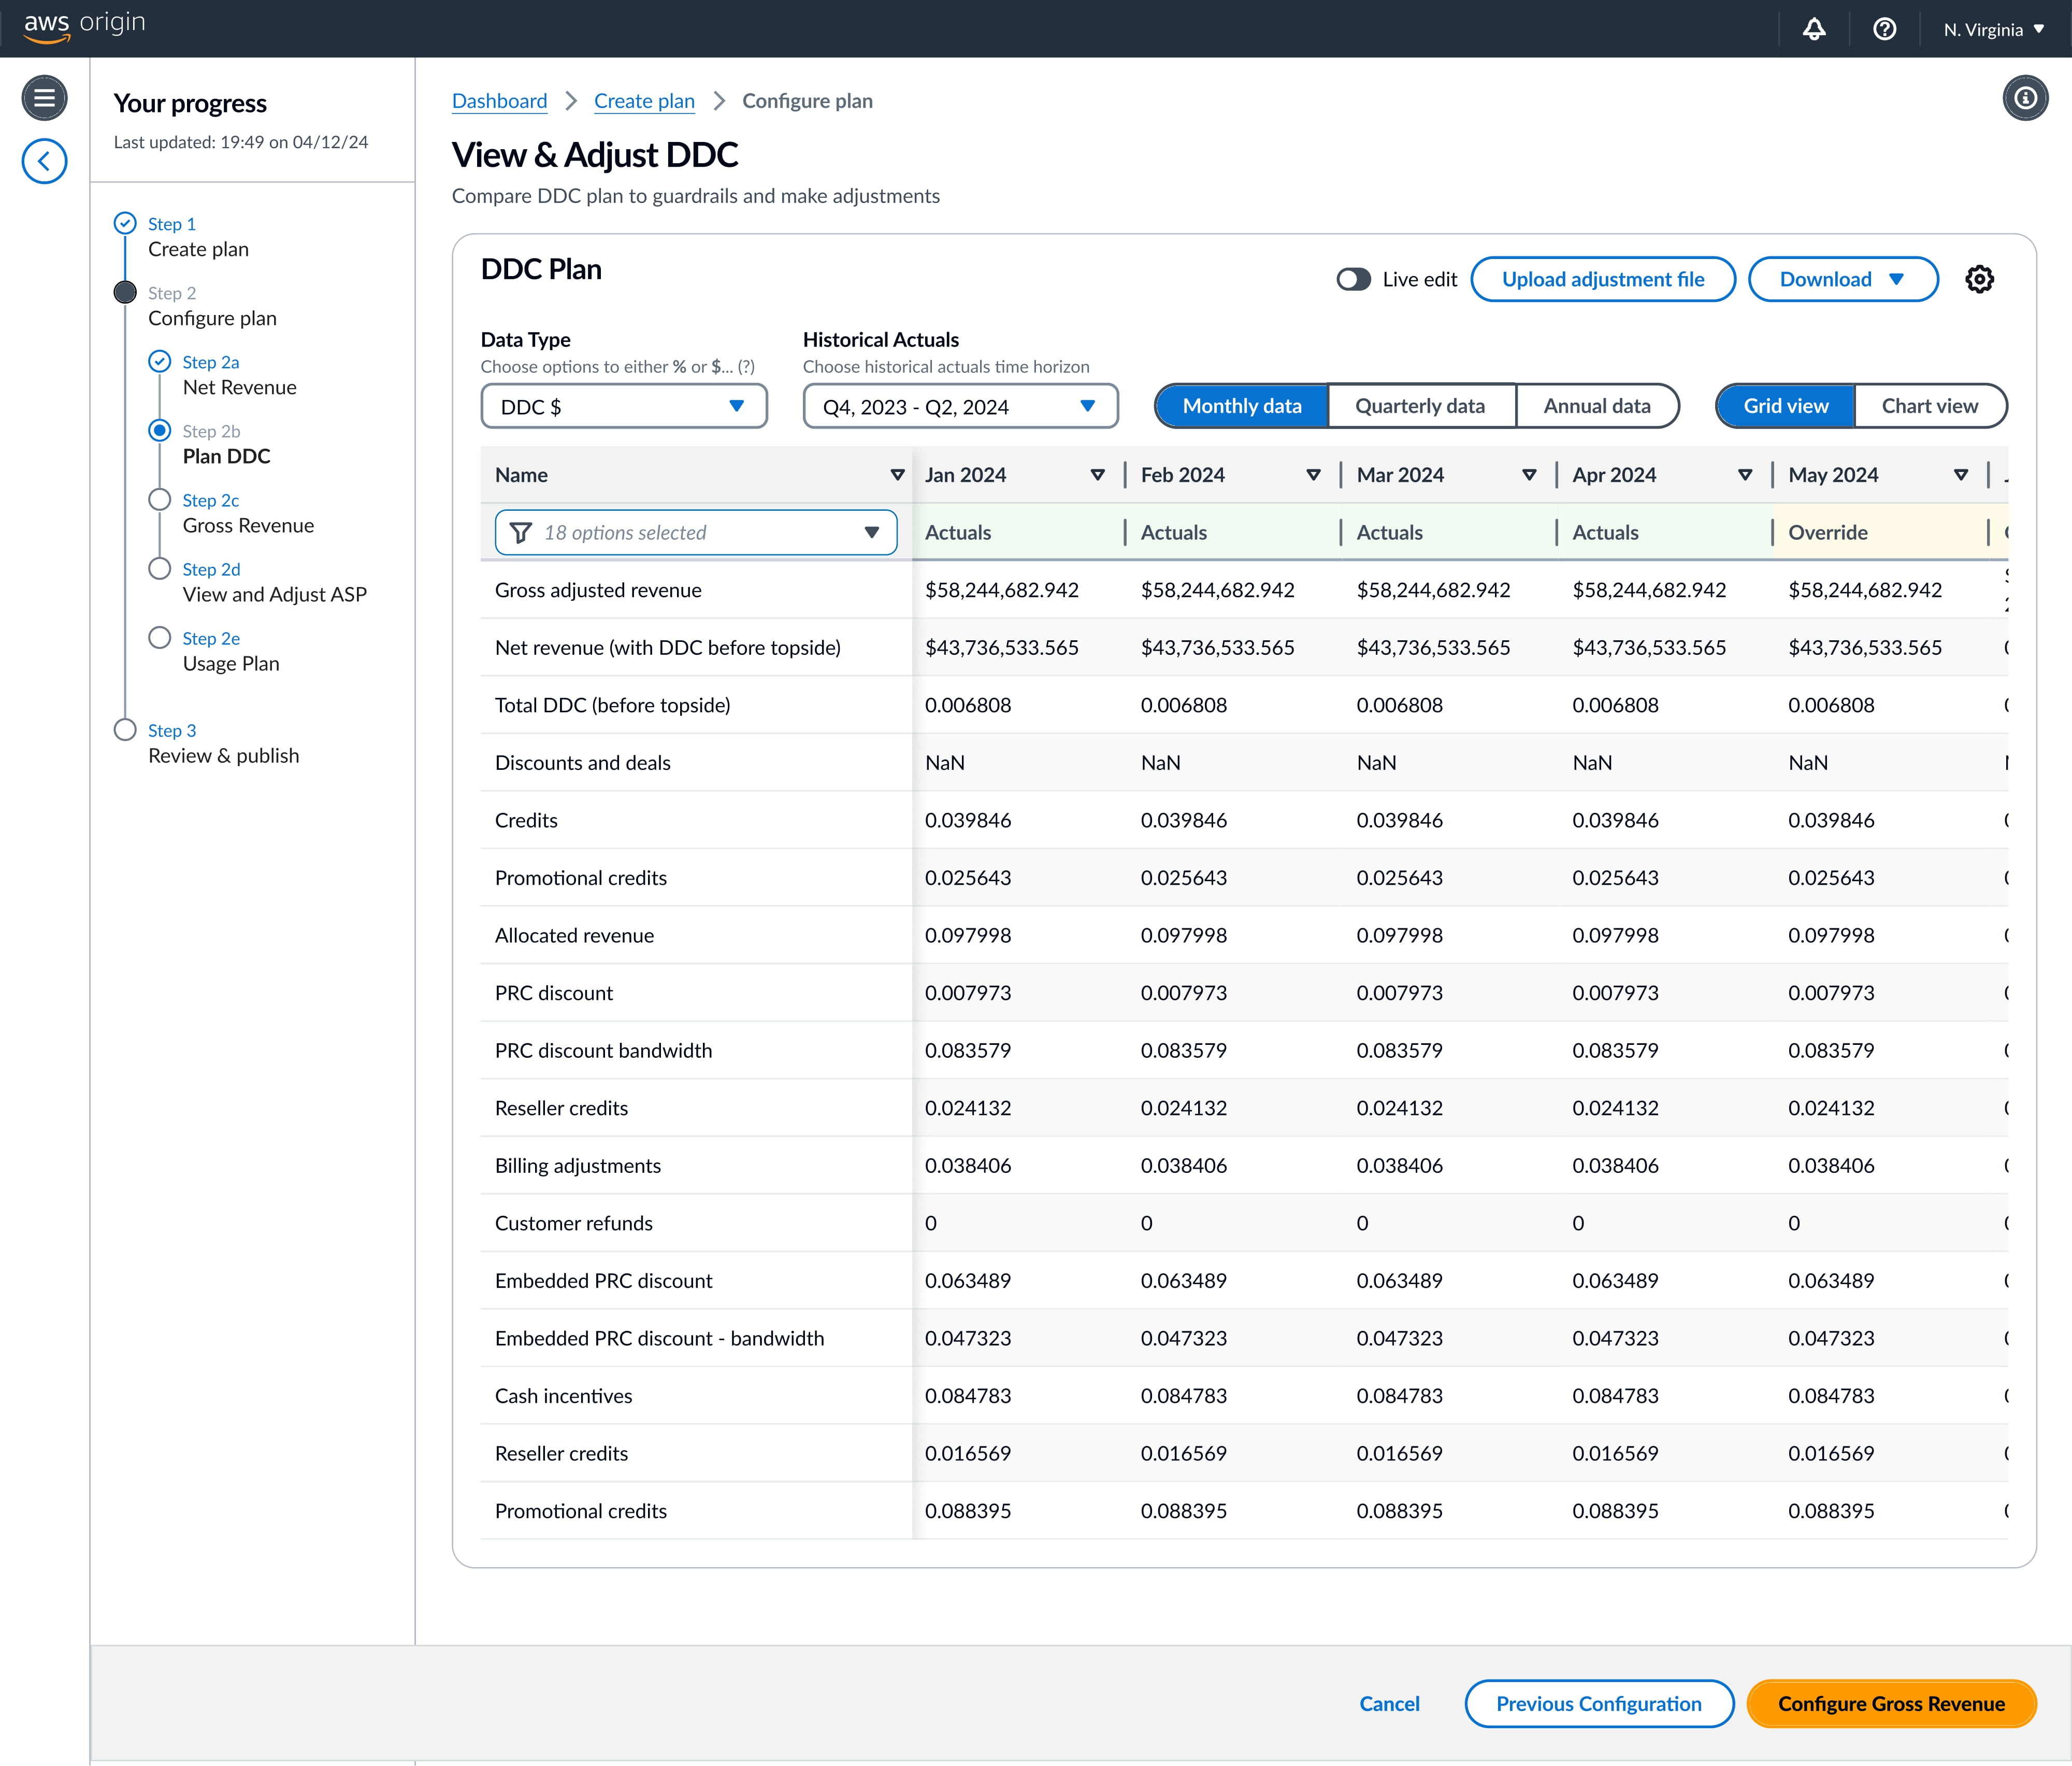
Task: Click the help question mark icon
Action: coord(1884,29)
